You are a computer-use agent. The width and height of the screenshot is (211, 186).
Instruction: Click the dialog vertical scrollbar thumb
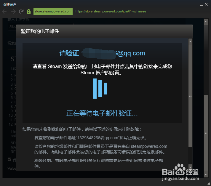tap(190, 96)
